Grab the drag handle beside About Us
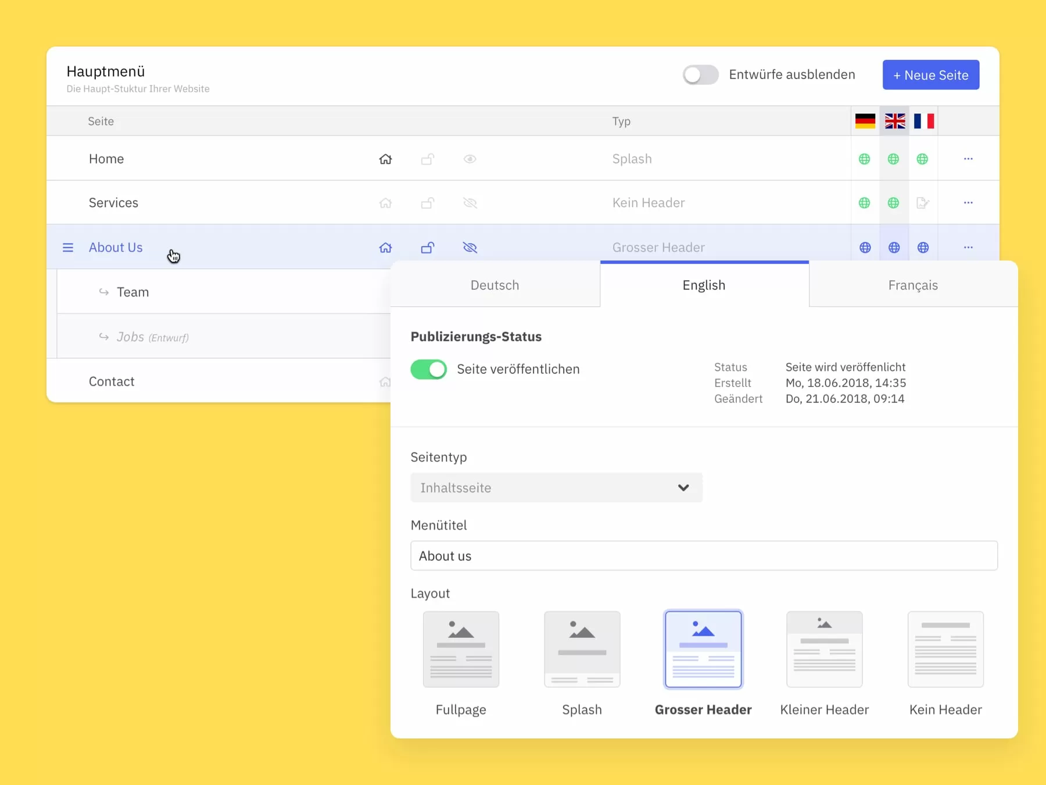 point(68,248)
